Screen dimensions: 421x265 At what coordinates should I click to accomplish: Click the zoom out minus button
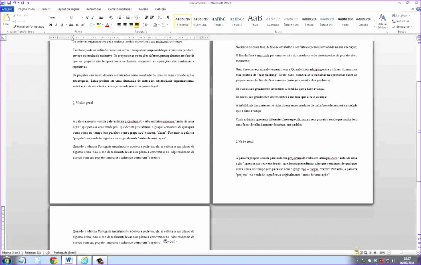(x=389, y=253)
